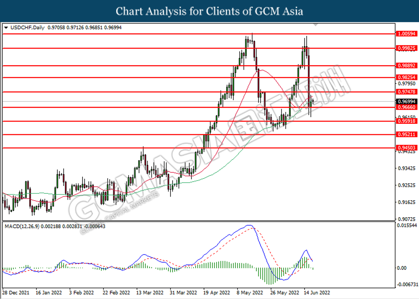Click the Chart Analysis for Clients of GCM Asia heading
419x299 pixels.
click(x=209, y=11)
